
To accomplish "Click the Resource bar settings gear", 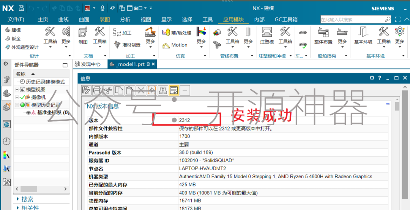I will coord(6,64).
